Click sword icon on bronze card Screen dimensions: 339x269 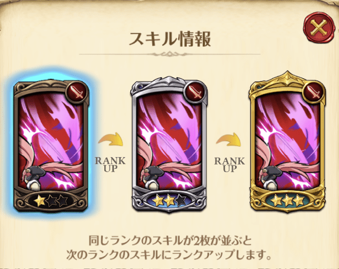79,92
